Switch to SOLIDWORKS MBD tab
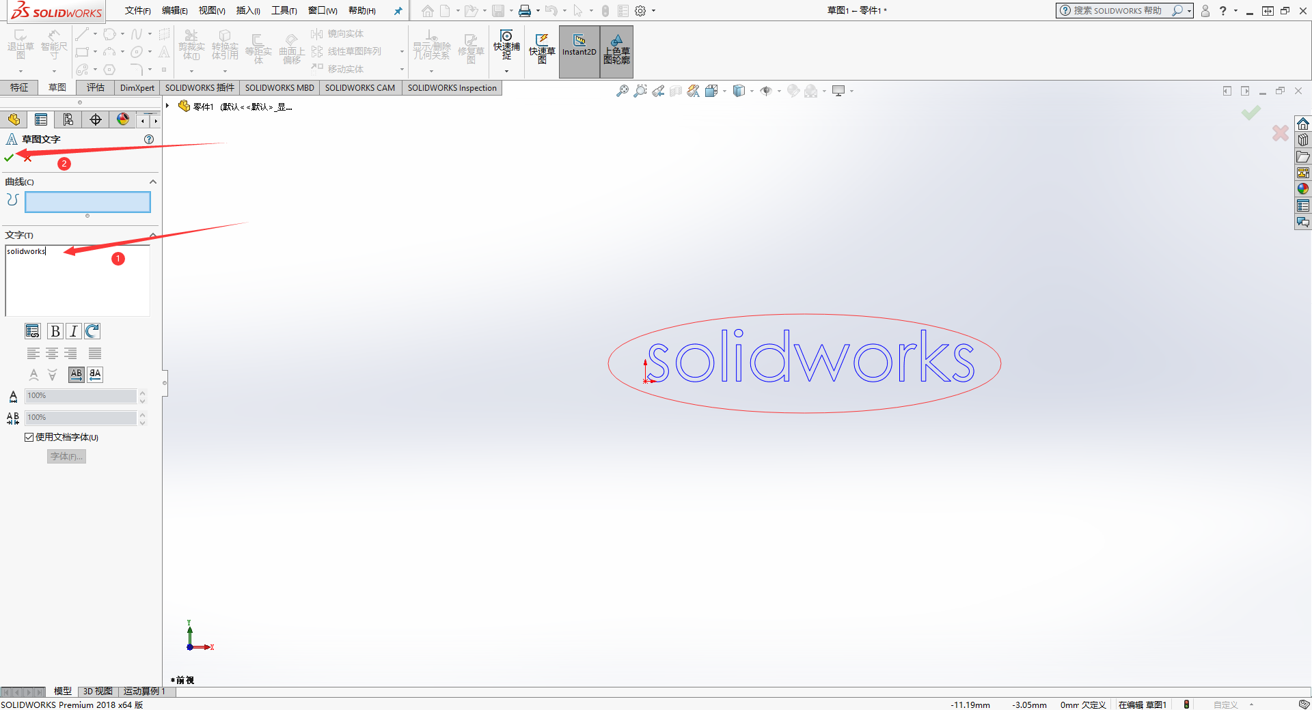Viewport: 1312px width, 710px height. pos(279,87)
